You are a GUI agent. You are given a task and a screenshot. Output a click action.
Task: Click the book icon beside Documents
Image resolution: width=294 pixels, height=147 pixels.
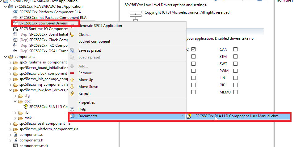click(72, 116)
